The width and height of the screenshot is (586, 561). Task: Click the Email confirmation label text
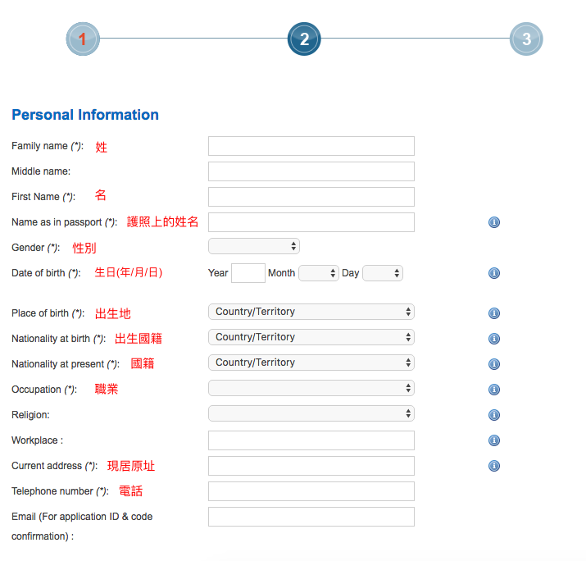[x=82, y=527]
